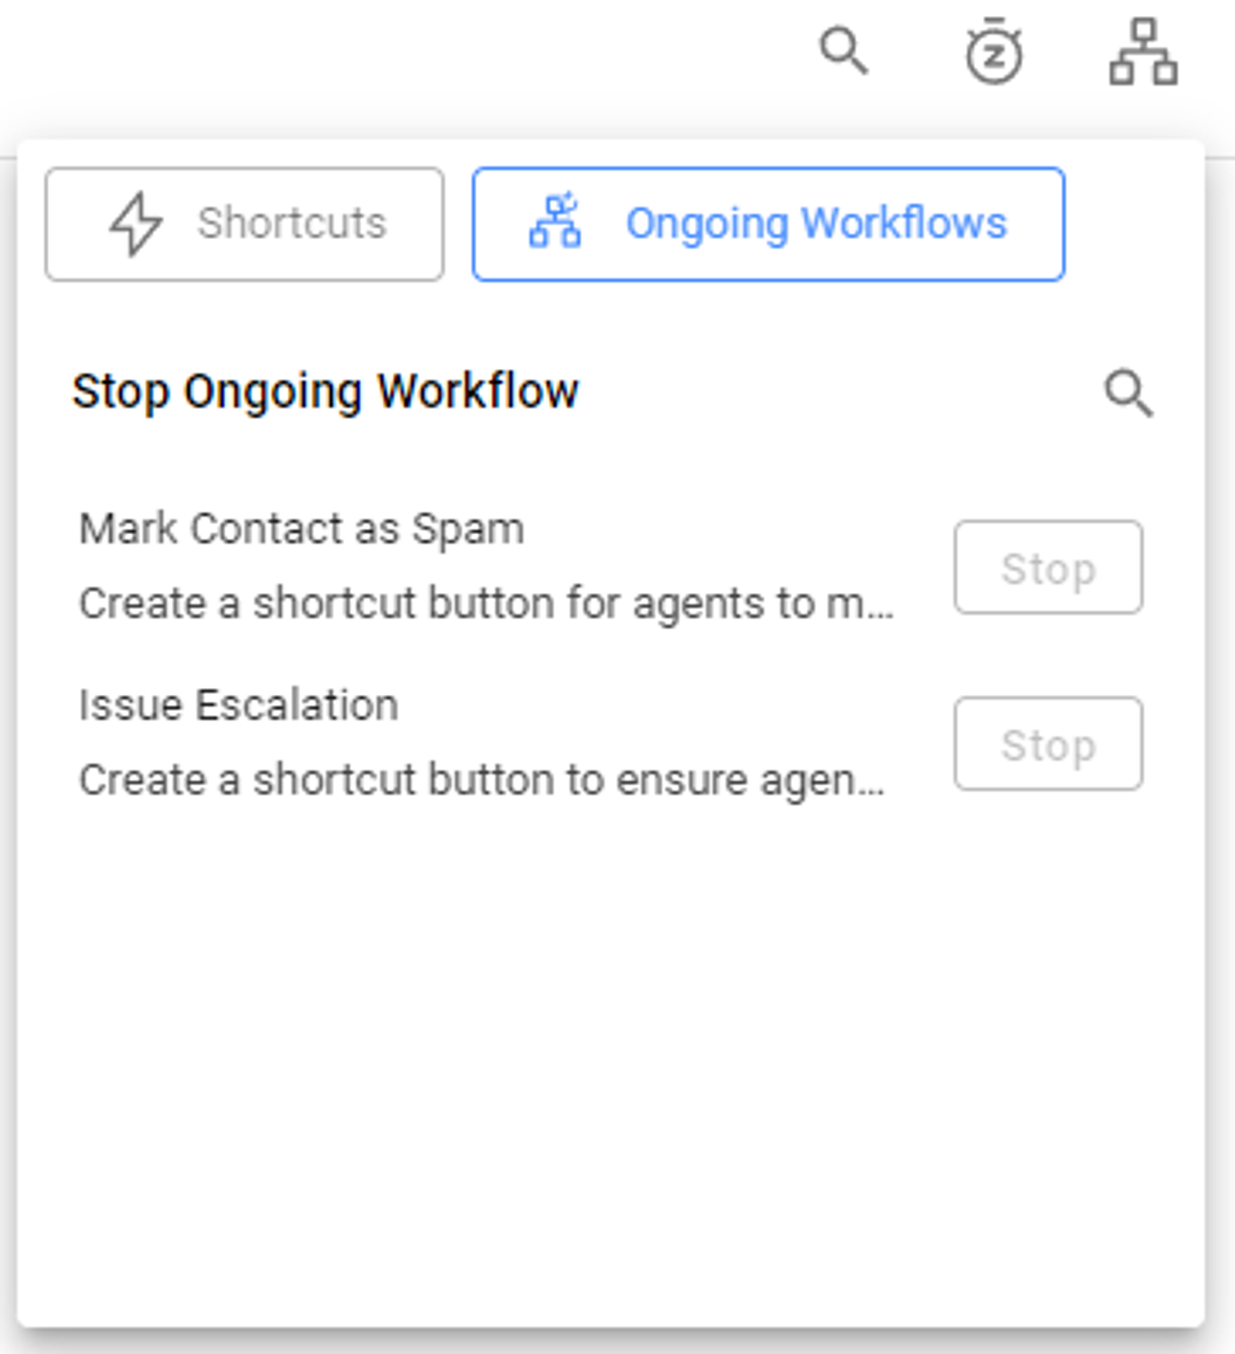Search workflows using the panel's magnifier icon
Screen dimensions: 1235x1354
tap(1128, 393)
